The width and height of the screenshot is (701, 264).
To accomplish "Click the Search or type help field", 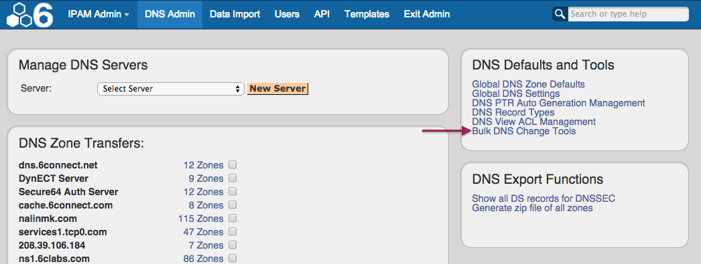I will point(628,14).
